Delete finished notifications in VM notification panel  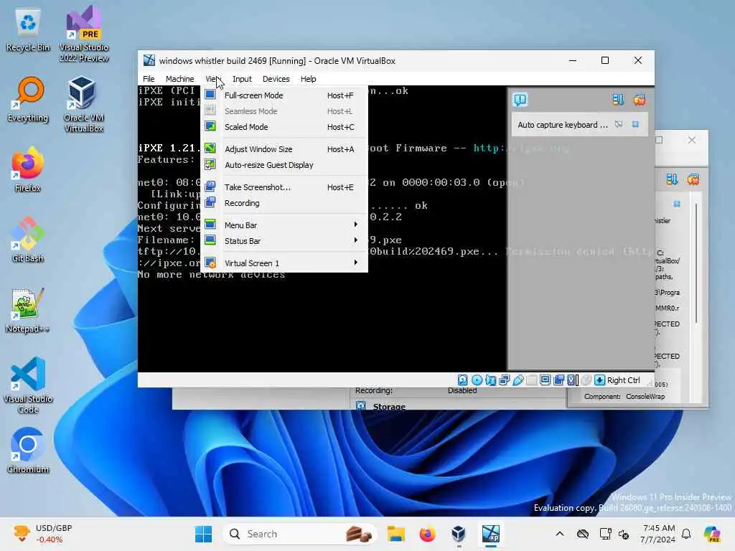(x=640, y=99)
